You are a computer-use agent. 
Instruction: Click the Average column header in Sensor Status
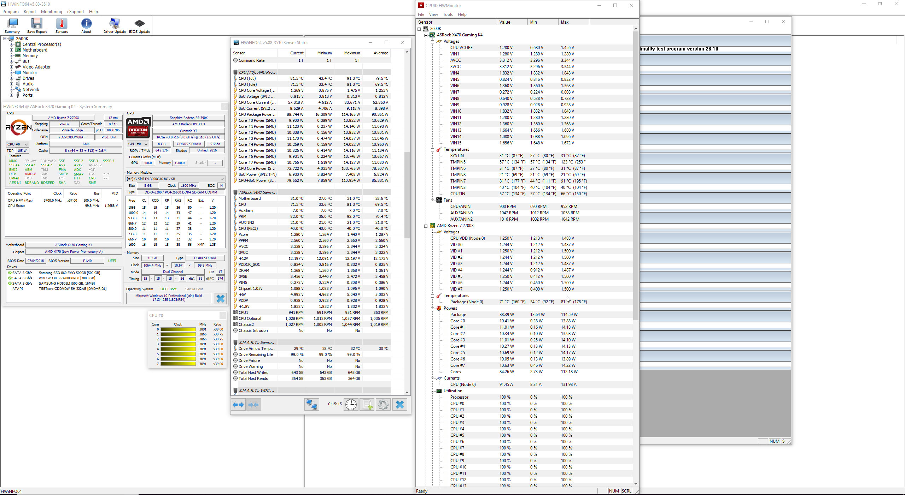tap(376, 53)
